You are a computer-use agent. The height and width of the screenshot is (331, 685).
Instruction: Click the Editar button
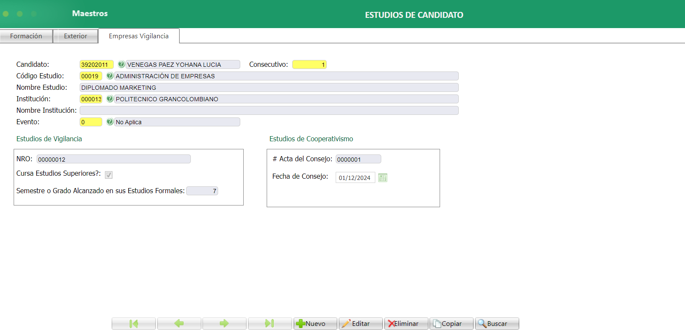(361, 323)
